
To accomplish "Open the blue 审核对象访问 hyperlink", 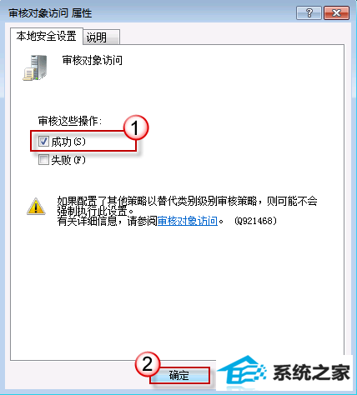I will 188,221.
